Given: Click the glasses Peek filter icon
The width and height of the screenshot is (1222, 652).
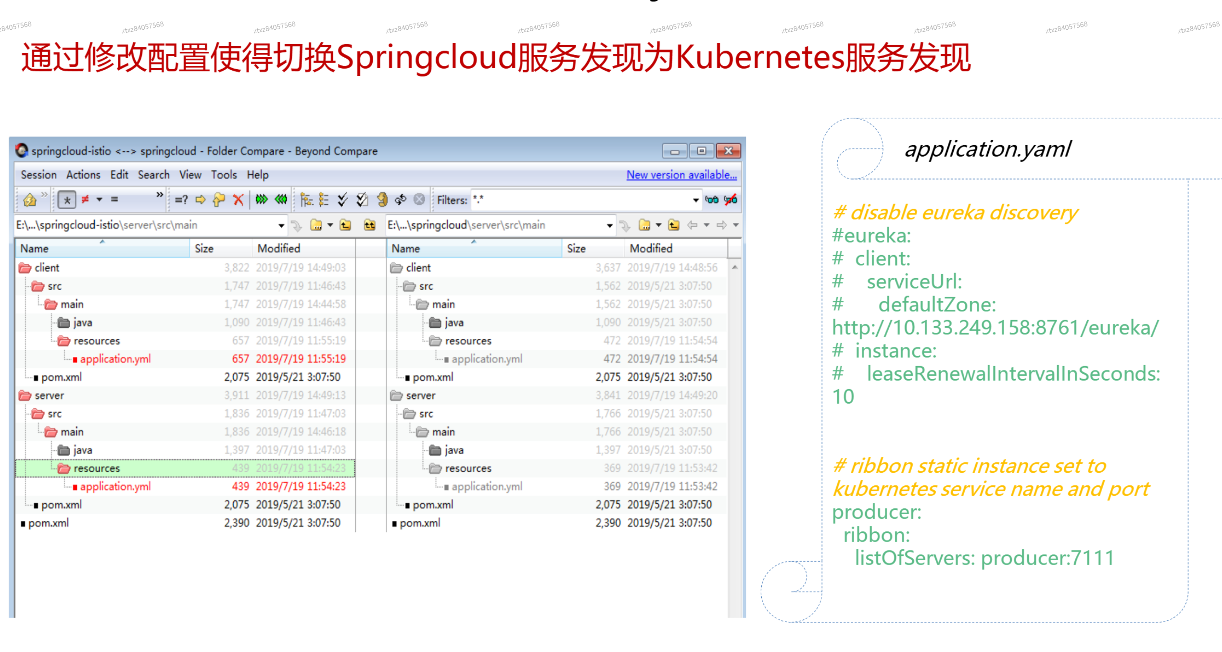Looking at the screenshot, I should pyautogui.click(x=711, y=199).
